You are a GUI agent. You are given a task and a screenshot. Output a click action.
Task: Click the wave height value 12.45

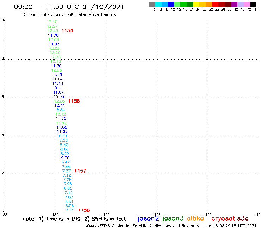coord(53,31)
